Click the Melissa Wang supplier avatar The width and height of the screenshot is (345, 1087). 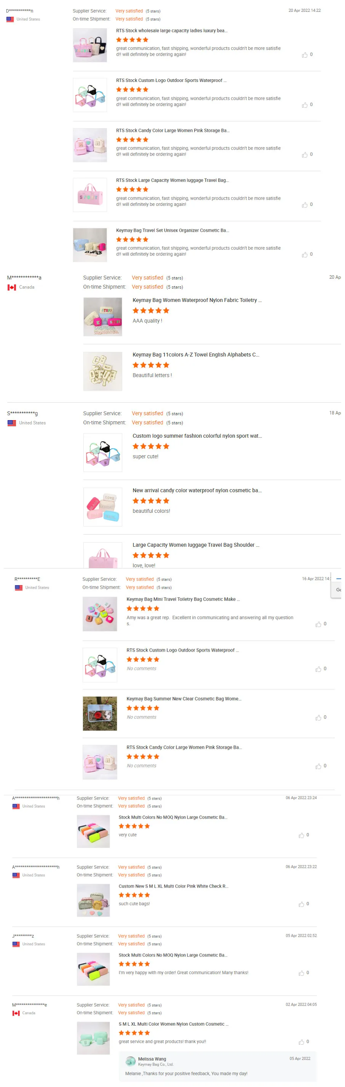(131, 1061)
